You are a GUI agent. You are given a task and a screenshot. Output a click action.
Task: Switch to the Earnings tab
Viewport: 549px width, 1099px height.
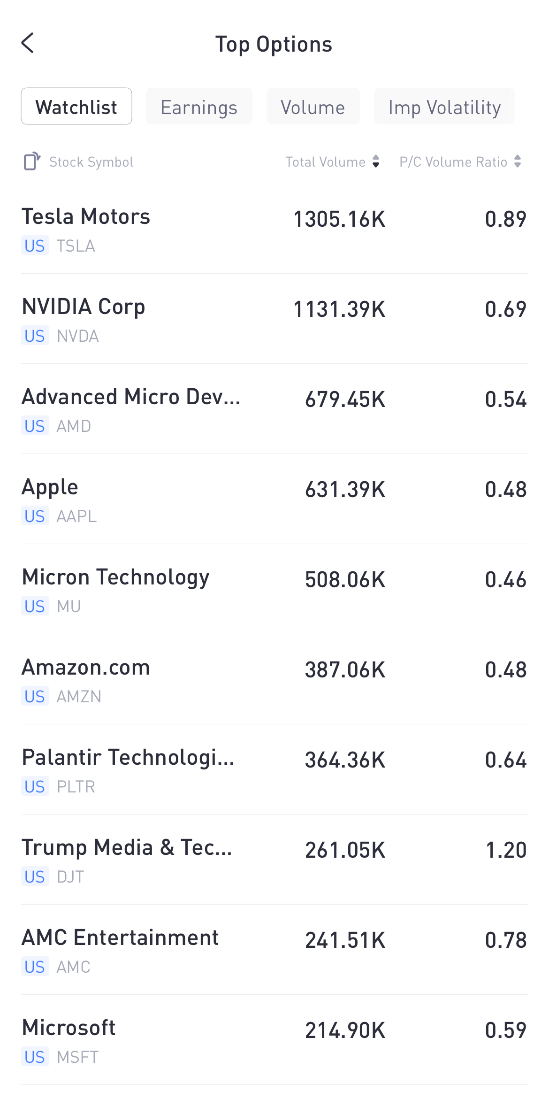click(x=199, y=107)
